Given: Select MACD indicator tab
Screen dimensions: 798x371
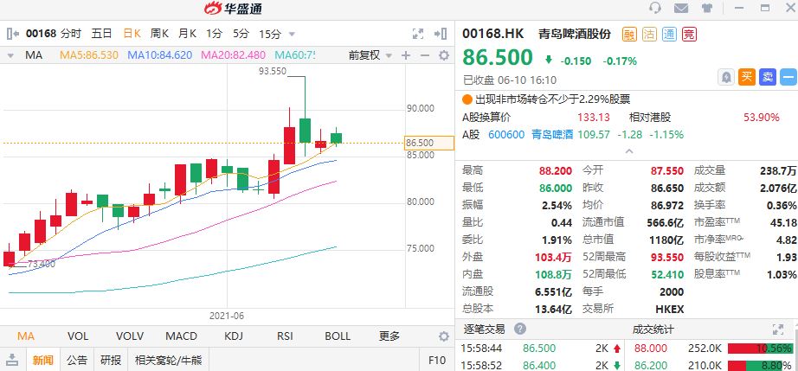Looking at the screenshot, I should (181, 336).
